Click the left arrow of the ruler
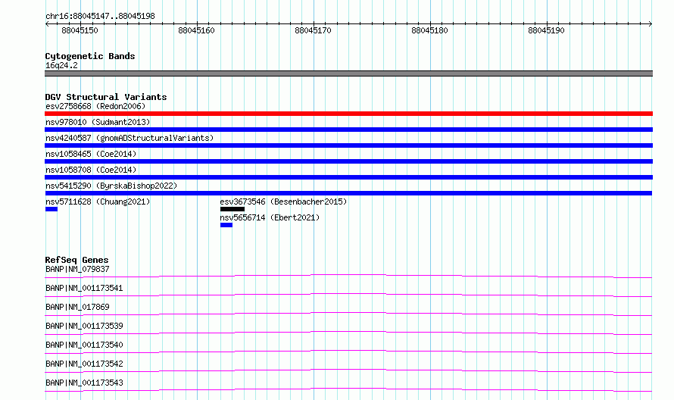Viewport: 674px width, 400px height. tap(47, 23)
